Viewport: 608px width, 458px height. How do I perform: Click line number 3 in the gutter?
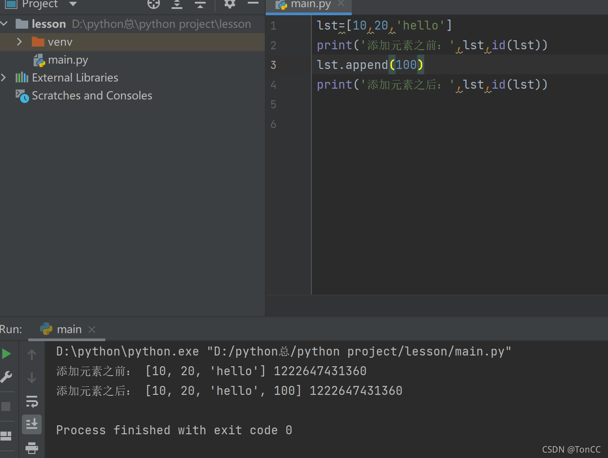(x=273, y=65)
